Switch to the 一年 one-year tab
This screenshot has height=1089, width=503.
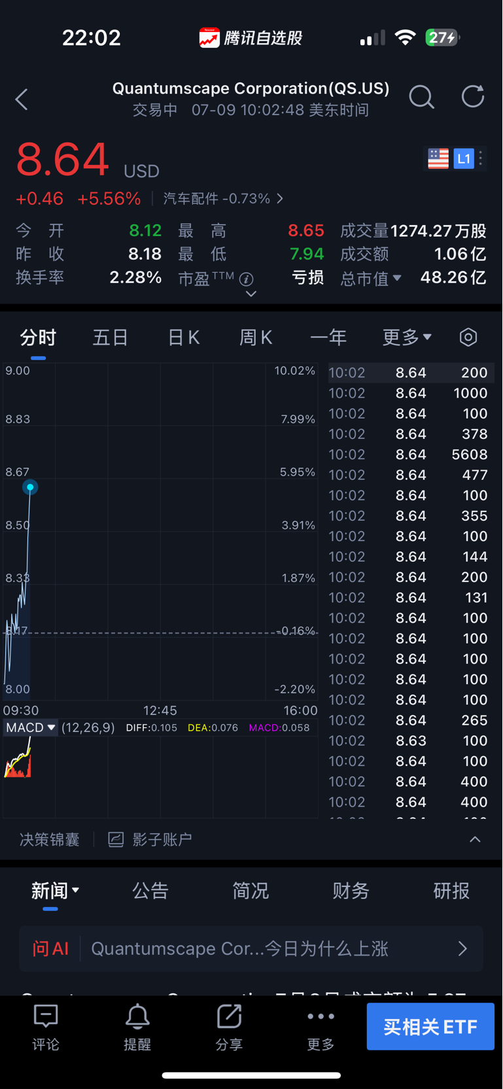[x=328, y=337]
